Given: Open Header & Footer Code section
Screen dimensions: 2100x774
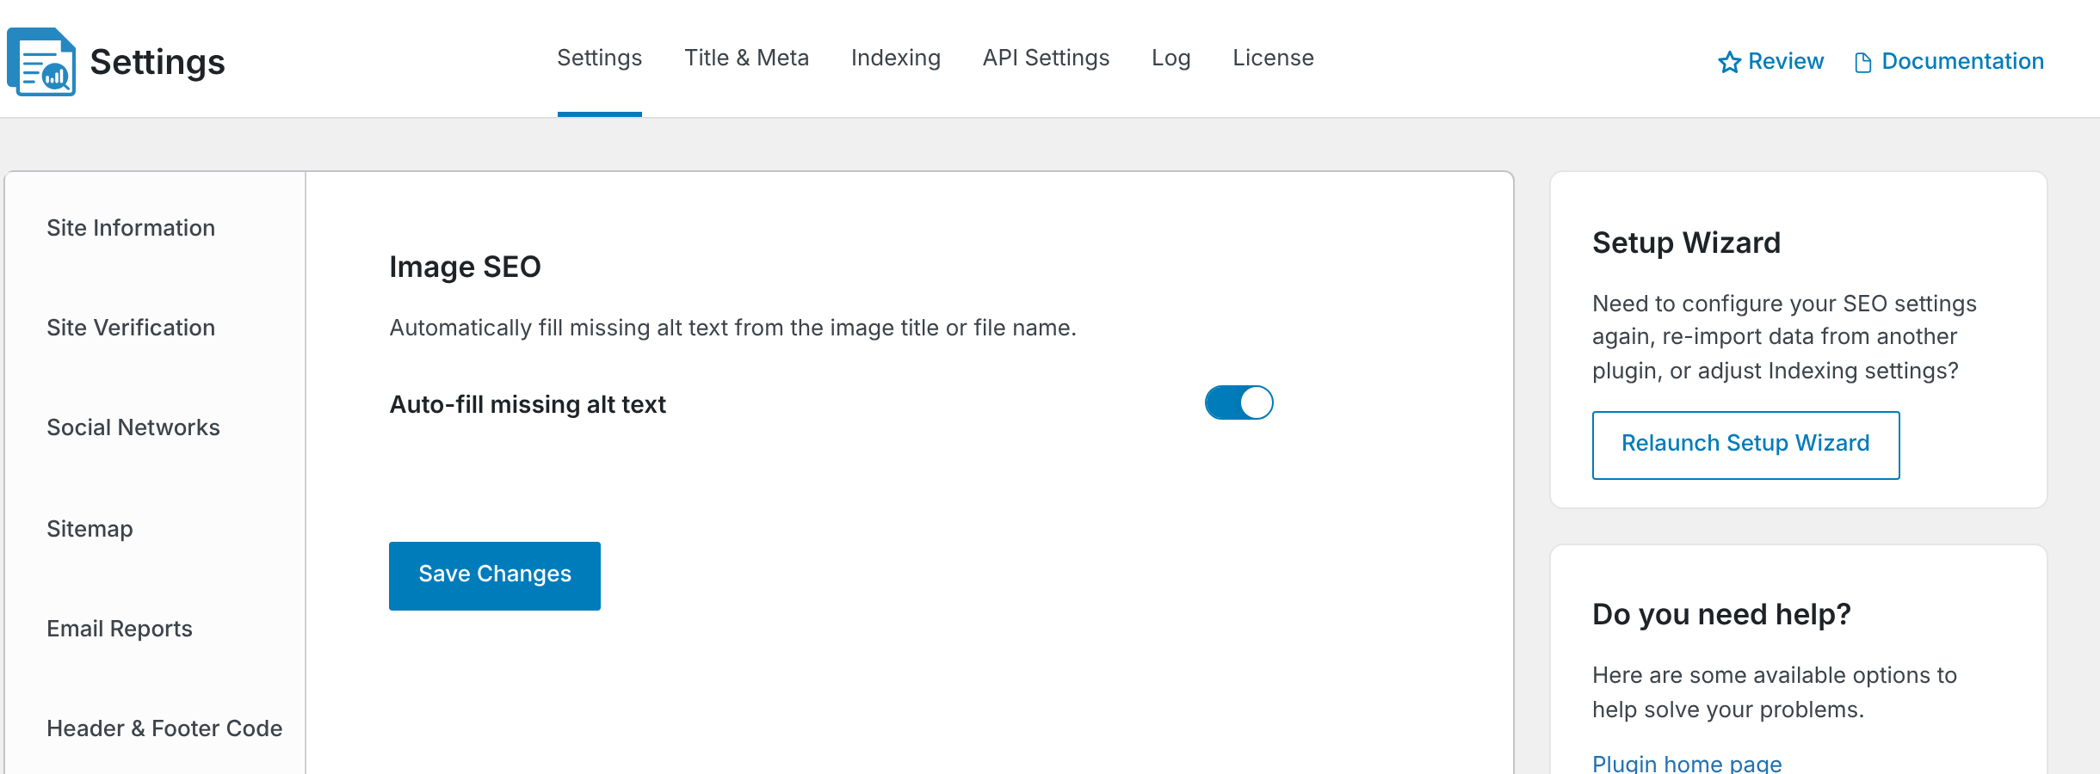Looking at the screenshot, I should (164, 728).
